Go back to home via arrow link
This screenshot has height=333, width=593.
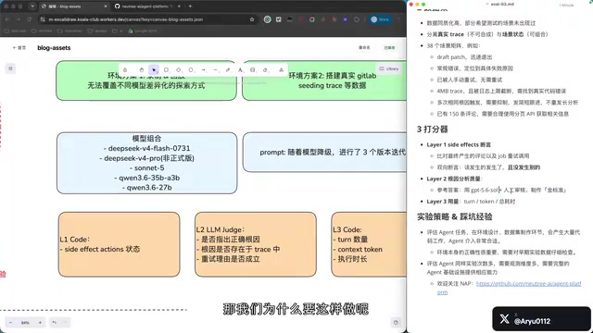(x=19, y=47)
